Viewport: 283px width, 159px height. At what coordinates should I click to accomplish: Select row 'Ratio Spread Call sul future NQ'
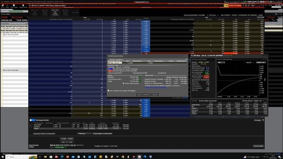tap(14, 26)
